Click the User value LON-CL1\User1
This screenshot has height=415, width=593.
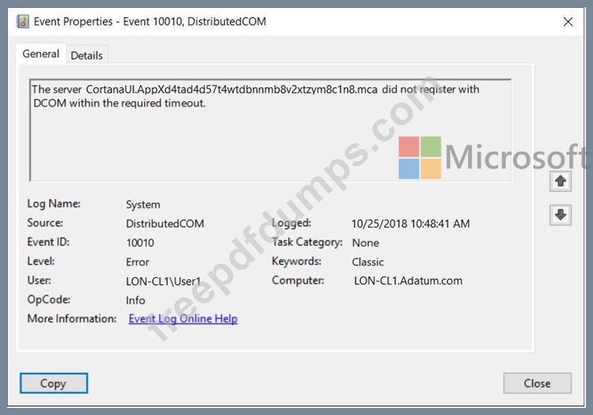[x=163, y=281]
